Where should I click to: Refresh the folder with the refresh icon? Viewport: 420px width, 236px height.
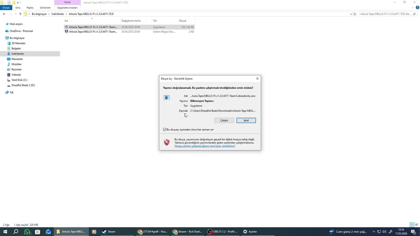click(355, 14)
